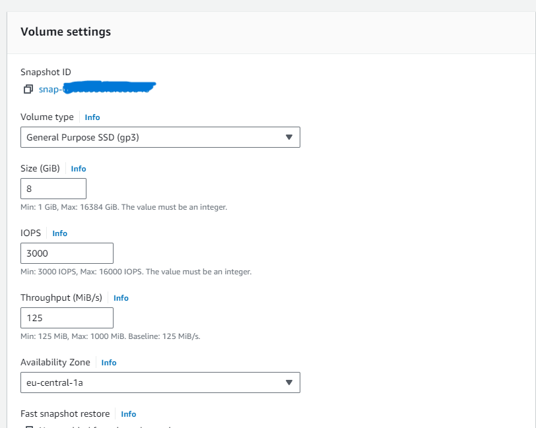Click the Throughput (MiB/s) label text
The width and height of the screenshot is (536, 428).
point(61,297)
